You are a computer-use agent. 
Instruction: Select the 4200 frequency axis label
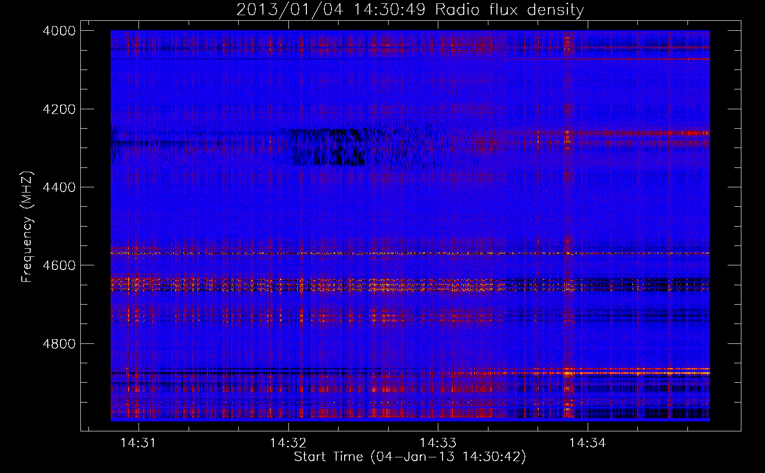pyautogui.click(x=59, y=109)
